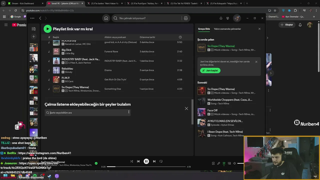
Task: Skip to previous track
Action: click(138, 161)
